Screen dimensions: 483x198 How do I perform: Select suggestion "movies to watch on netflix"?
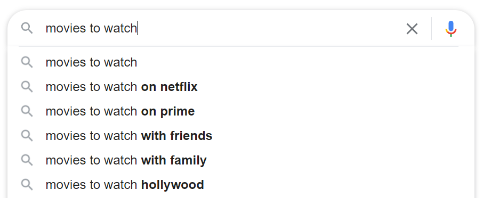(241, 87)
